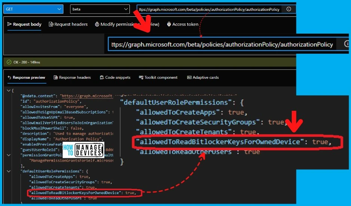The width and height of the screenshot is (351, 206).
Task: Click small "allowedToCreateTenants": true line
Action: tap(63, 187)
